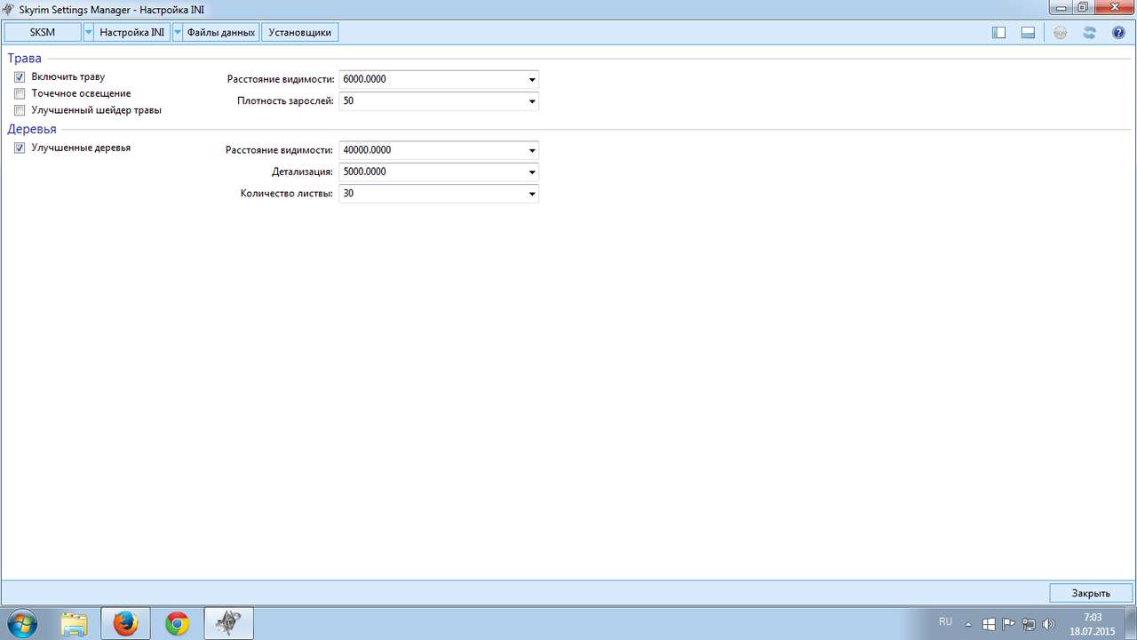
Task: Switch to Файлы данных section
Action: (x=221, y=33)
